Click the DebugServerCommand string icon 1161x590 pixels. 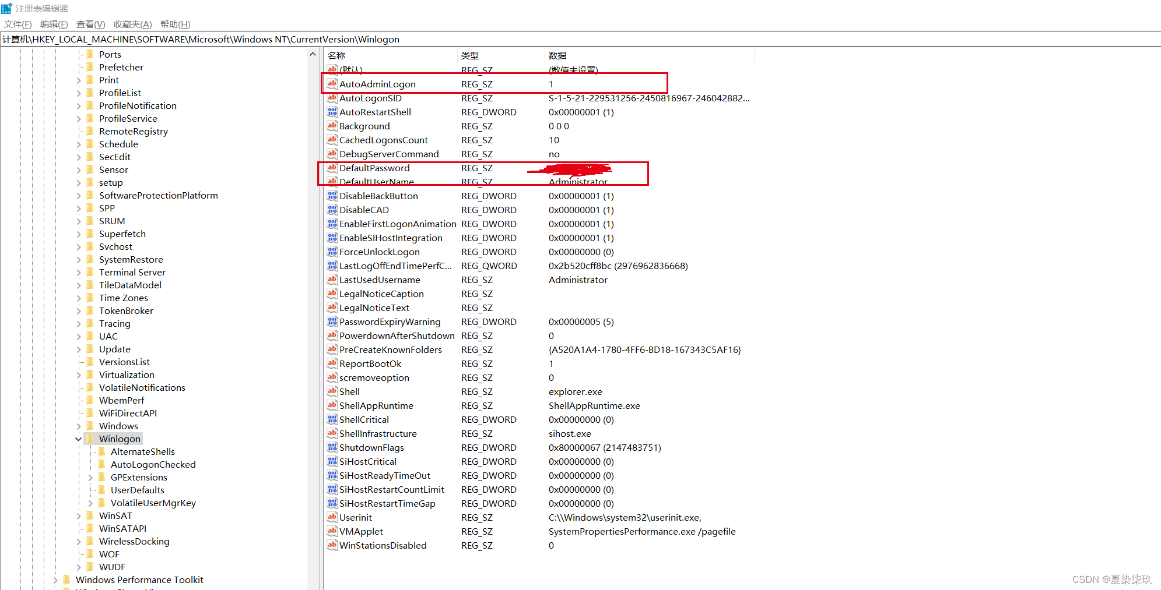coord(332,154)
